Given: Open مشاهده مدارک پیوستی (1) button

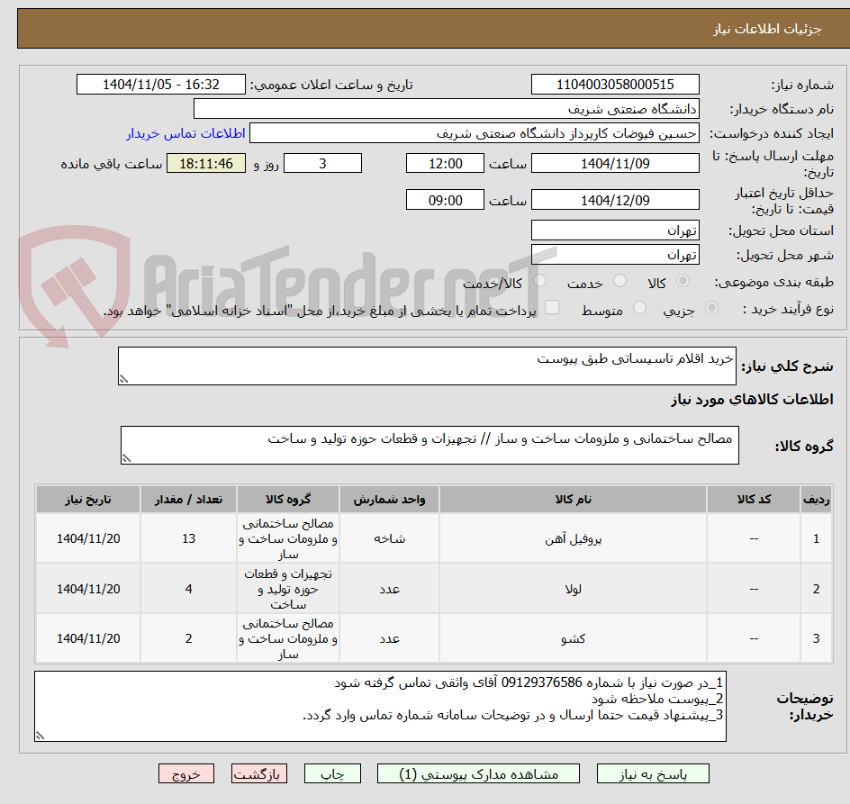Looking at the screenshot, I should (x=478, y=773).
